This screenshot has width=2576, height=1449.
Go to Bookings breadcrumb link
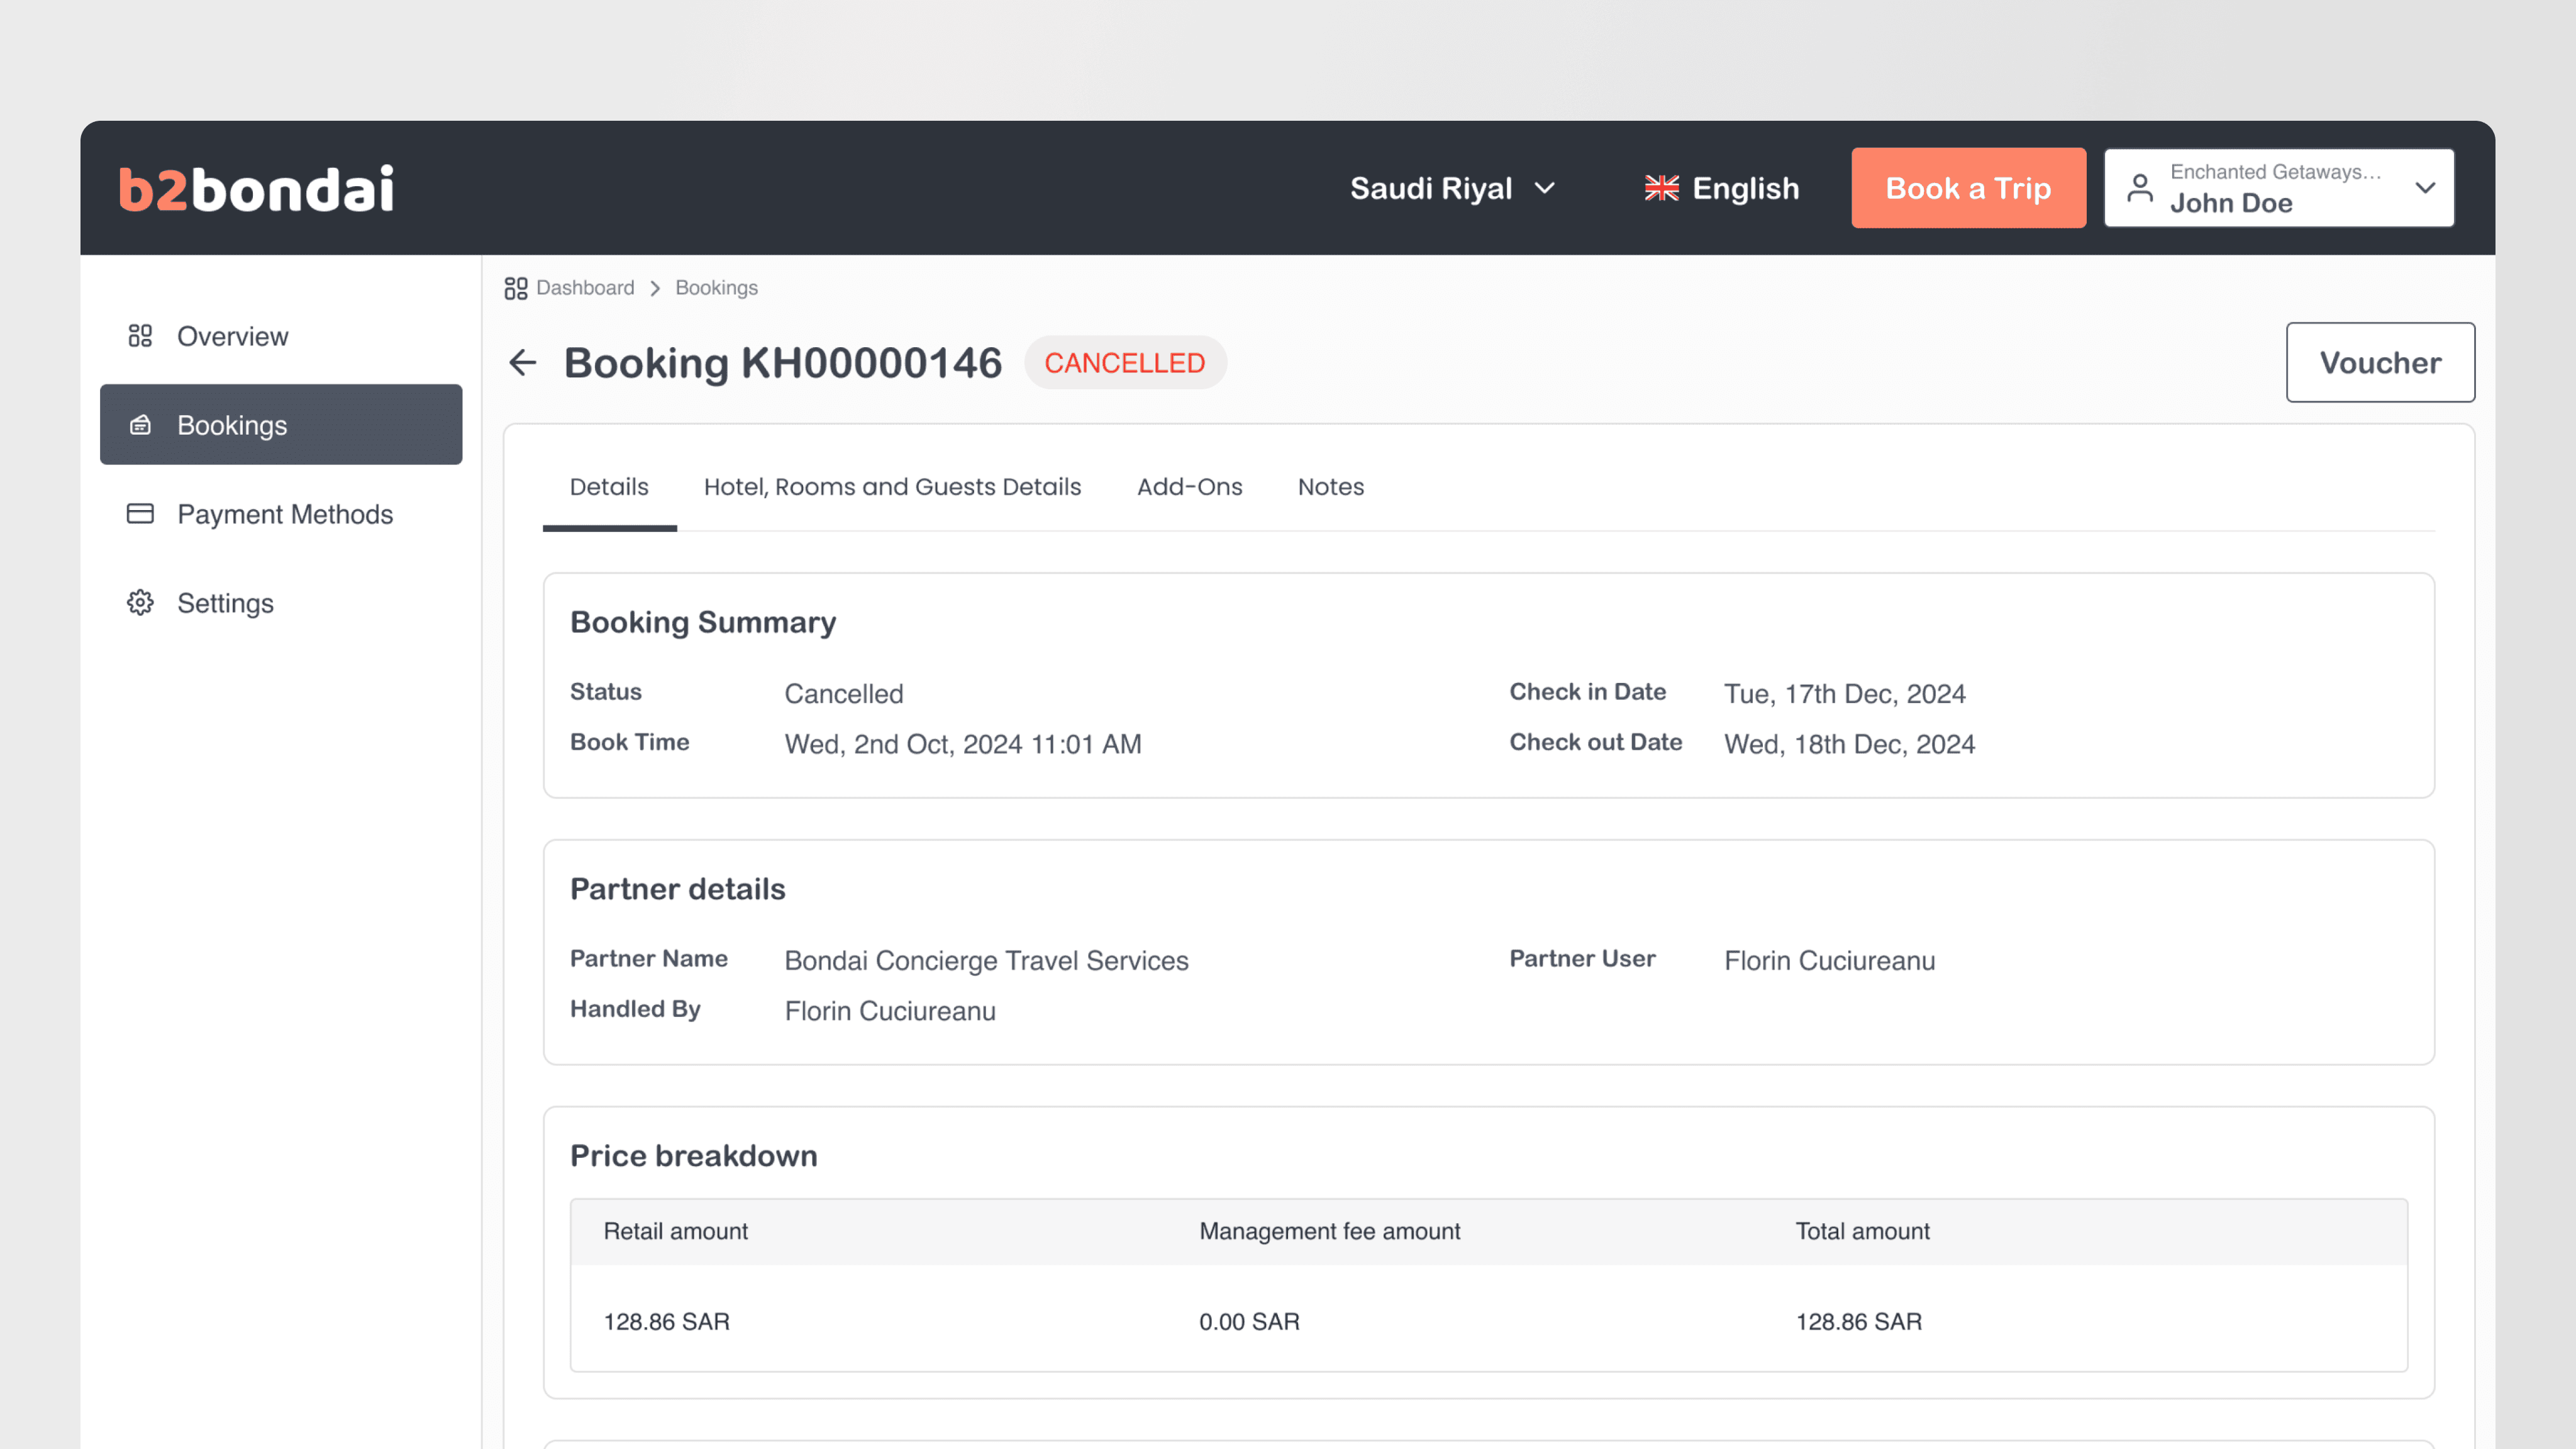[716, 288]
